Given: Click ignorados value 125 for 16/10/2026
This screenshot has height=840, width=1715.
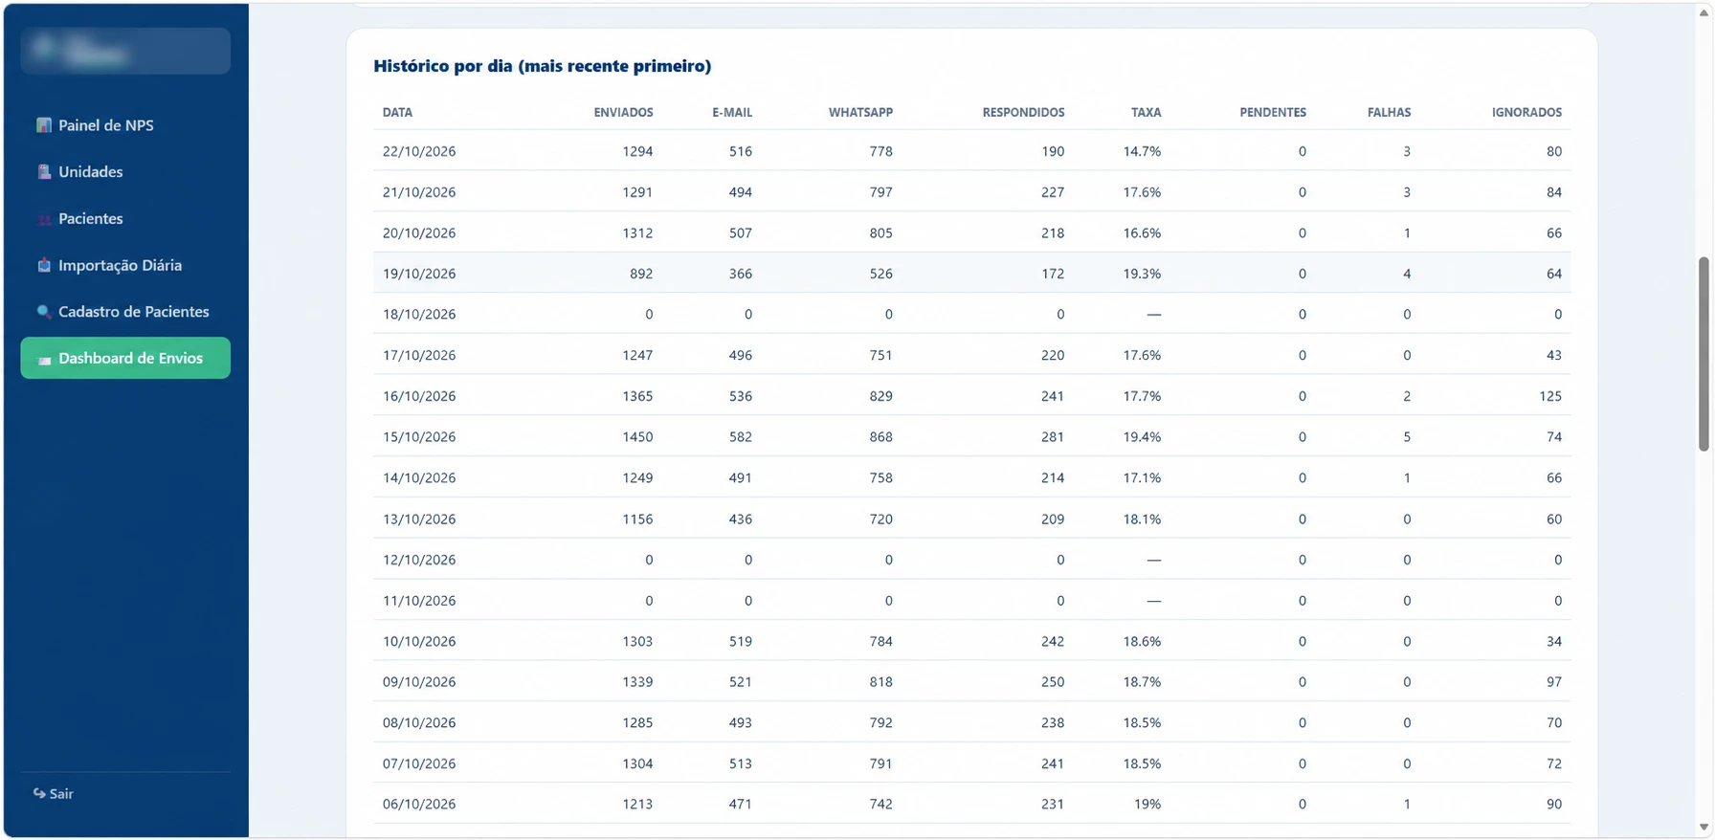Looking at the screenshot, I should click(1550, 396).
